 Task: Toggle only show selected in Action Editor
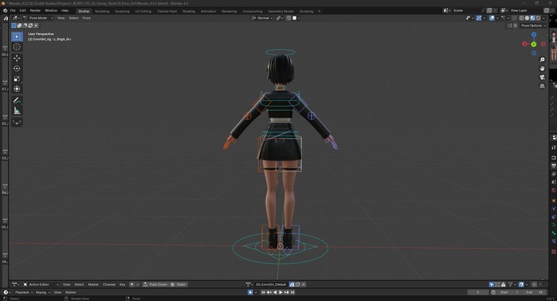tap(492, 284)
